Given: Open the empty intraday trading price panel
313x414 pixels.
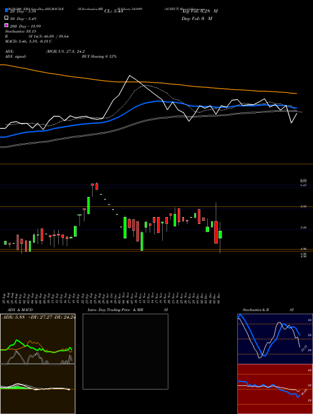Looking at the screenshot, I should (125, 351).
